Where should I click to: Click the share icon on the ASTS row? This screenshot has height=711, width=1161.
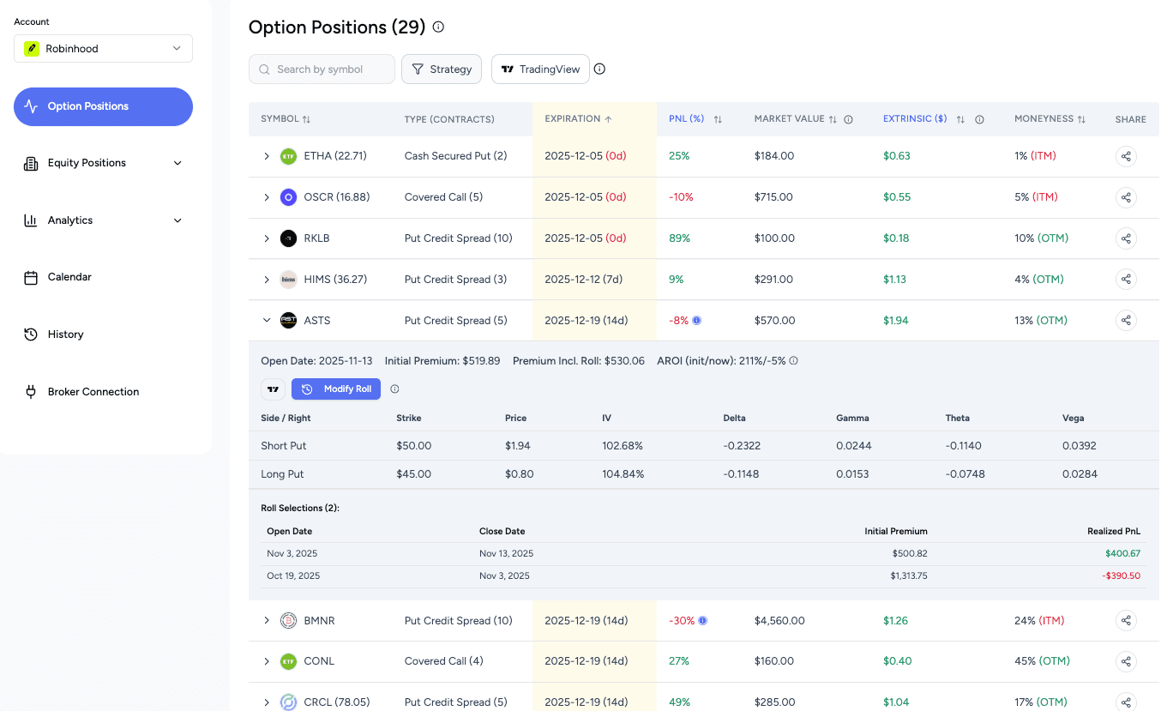(1126, 320)
